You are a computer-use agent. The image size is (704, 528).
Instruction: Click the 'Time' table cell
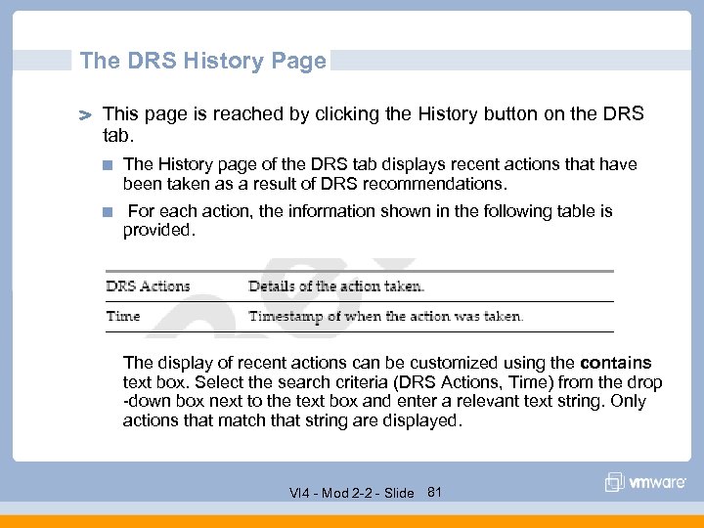tap(123, 316)
